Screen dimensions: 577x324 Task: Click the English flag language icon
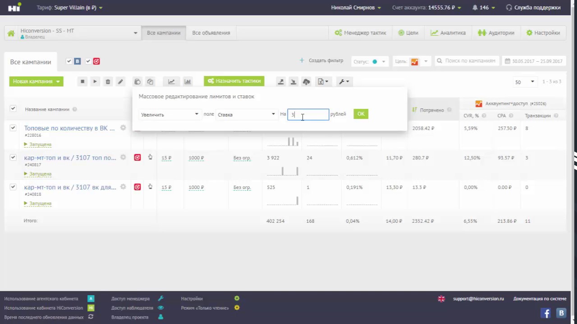point(441,298)
